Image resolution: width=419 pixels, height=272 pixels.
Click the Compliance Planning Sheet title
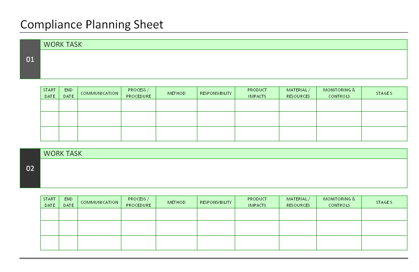(x=92, y=25)
